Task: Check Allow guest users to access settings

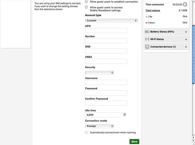Action: pyautogui.click(x=86, y=7)
